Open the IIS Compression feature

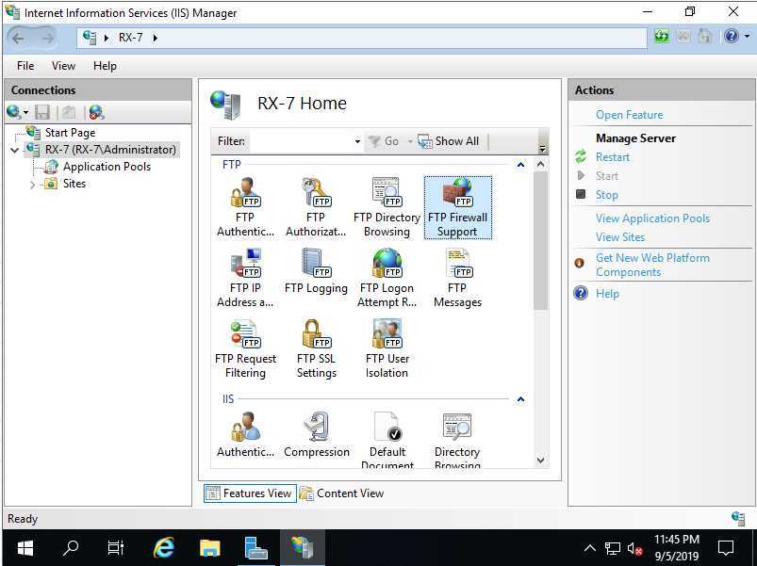316,435
